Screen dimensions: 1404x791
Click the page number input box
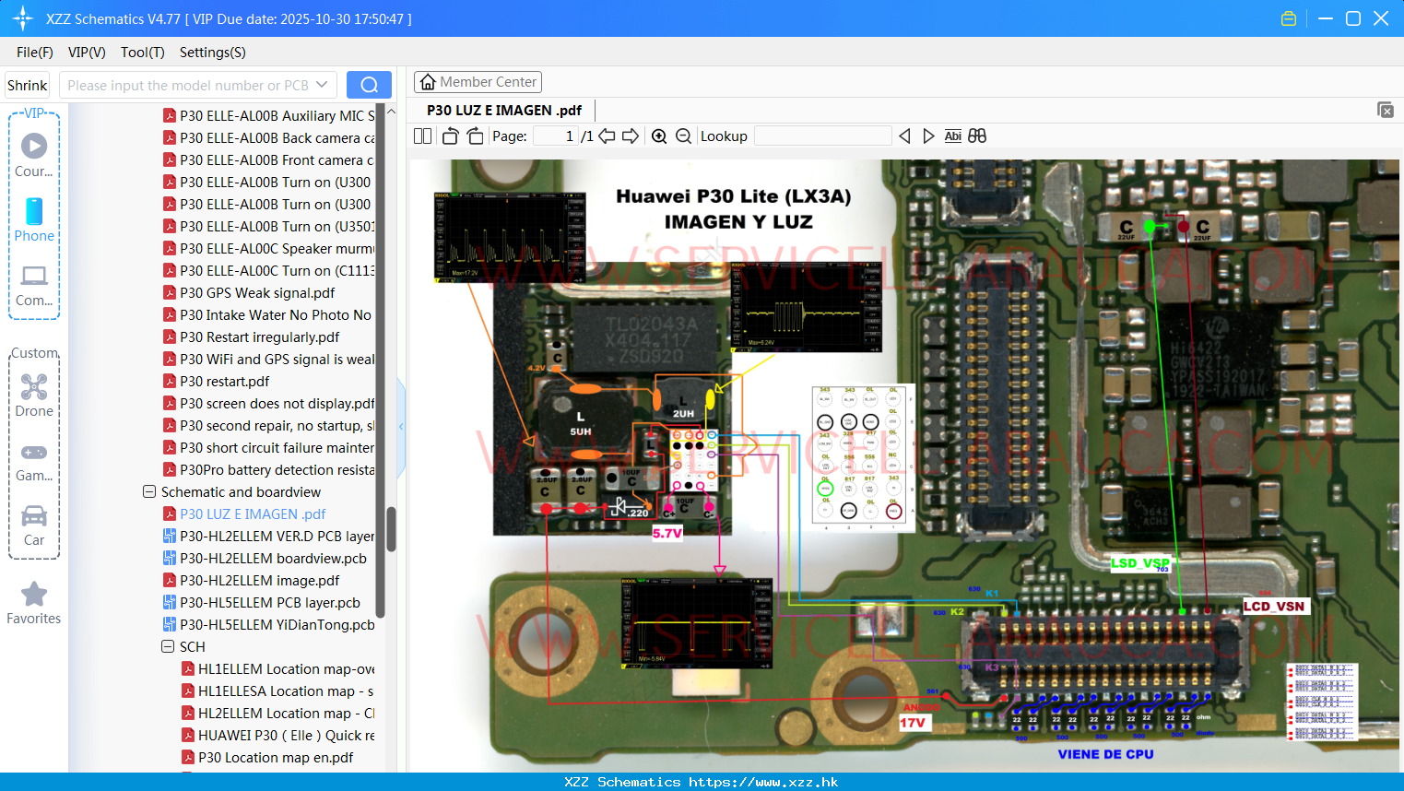click(556, 136)
